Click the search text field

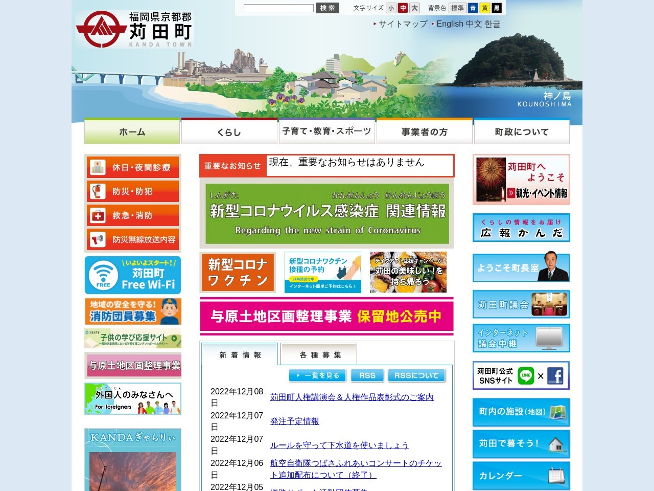point(278,8)
